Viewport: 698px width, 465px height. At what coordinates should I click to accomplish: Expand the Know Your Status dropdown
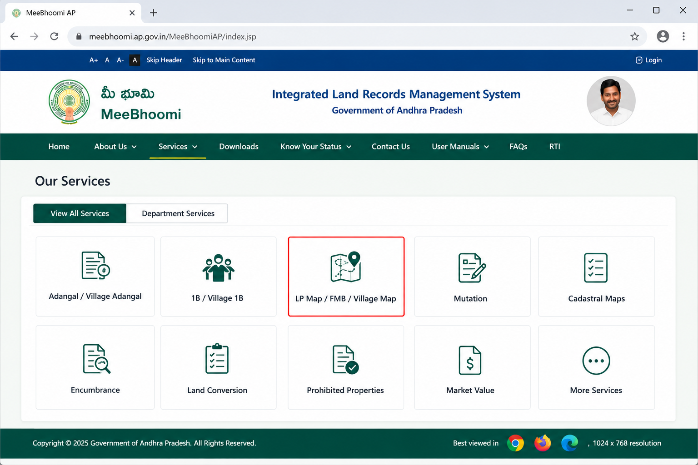point(316,147)
